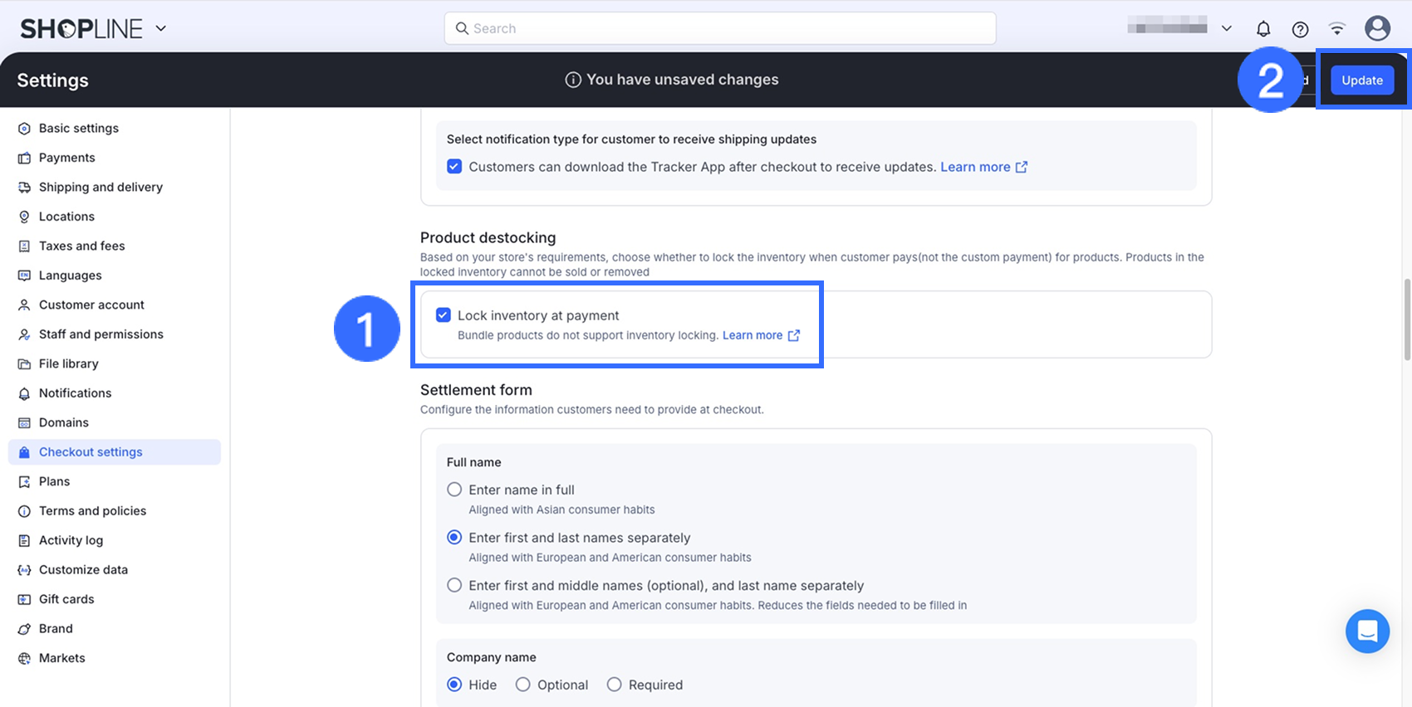Focus the Search input field
This screenshot has height=707, width=1412.
pyautogui.click(x=720, y=28)
